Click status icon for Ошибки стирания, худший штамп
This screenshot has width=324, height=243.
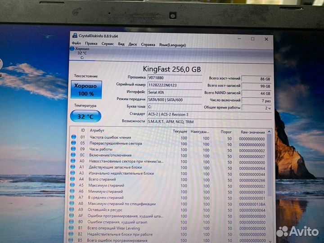point(71,221)
